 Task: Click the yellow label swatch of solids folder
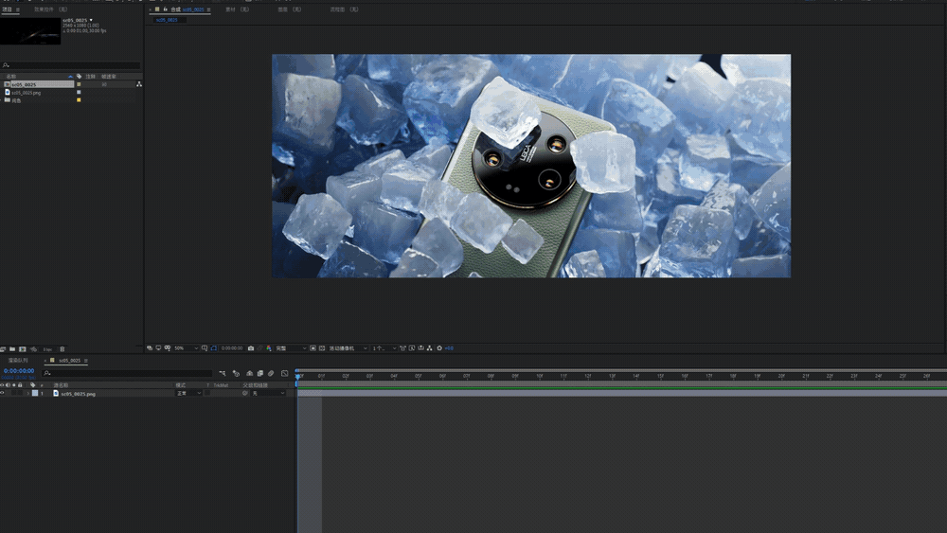click(x=79, y=100)
